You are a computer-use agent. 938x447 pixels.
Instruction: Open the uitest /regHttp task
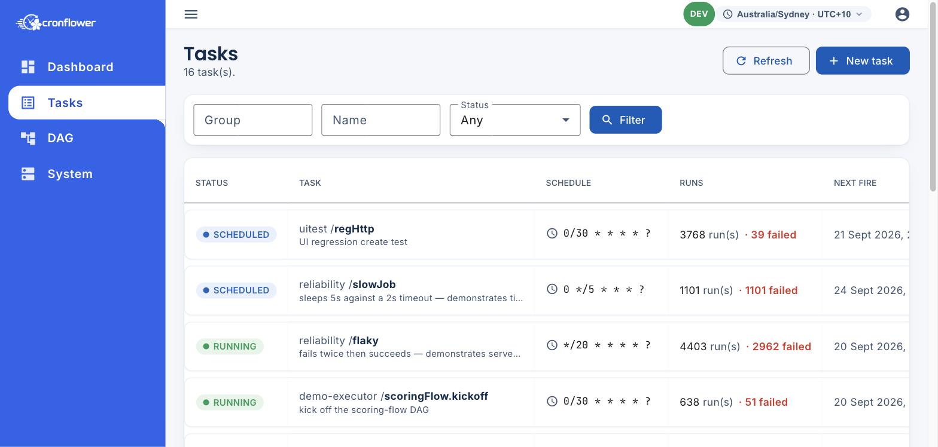tap(337, 229)
